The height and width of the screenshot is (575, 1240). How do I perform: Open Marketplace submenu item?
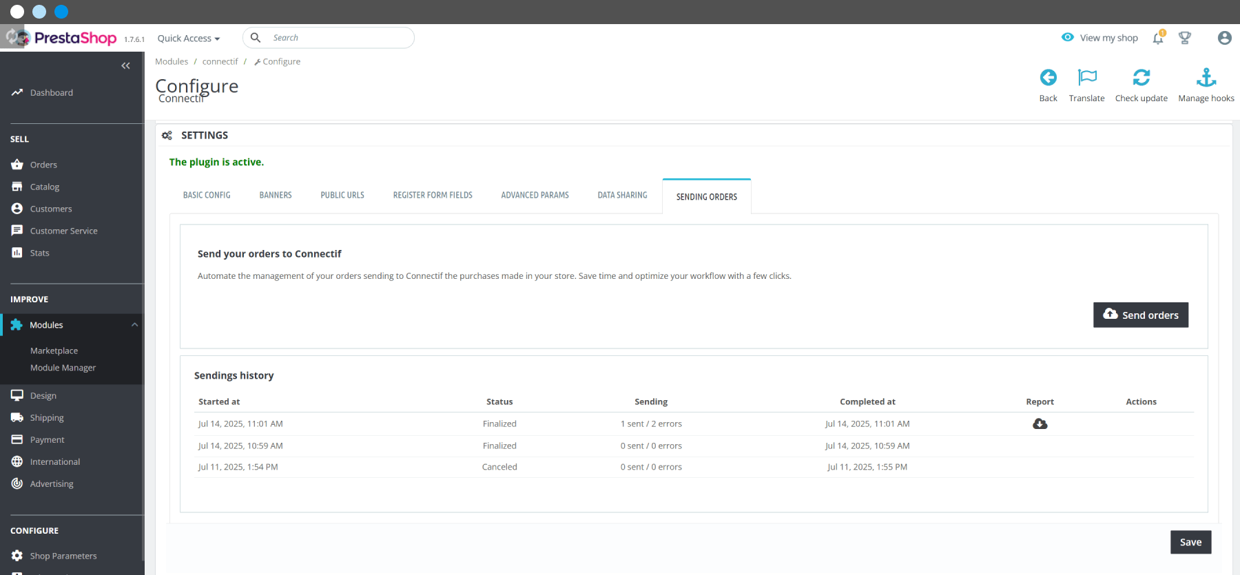pyautogui.click(x=54, y=351)
